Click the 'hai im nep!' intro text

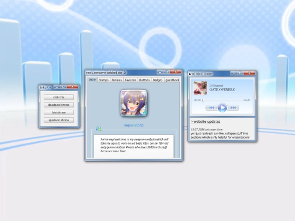[134, 145]
